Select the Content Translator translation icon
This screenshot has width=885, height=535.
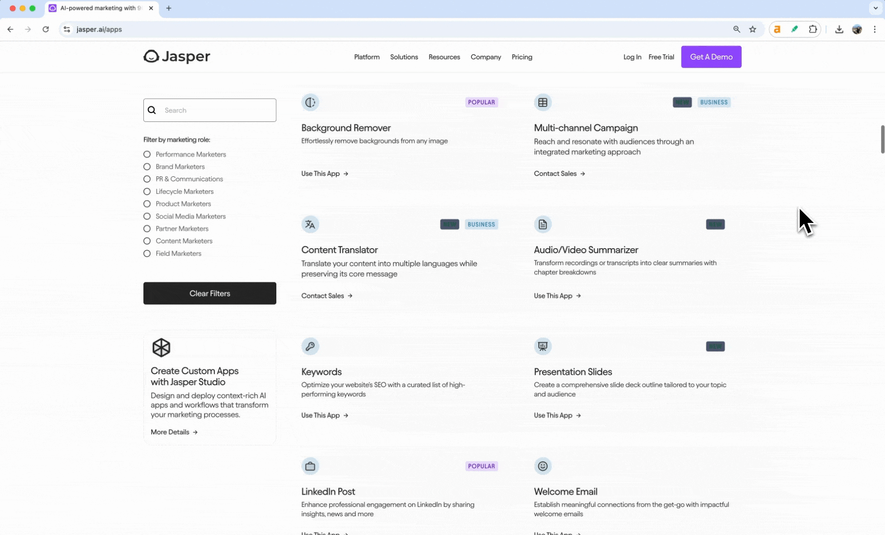310,224
